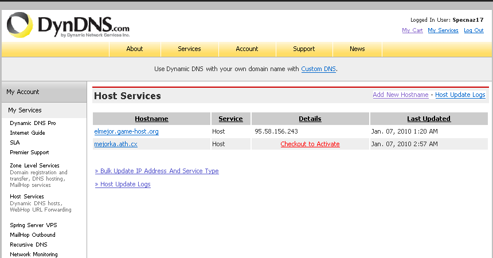The image size is (493, 258).
Task: Open the mejorka.ath.cx hostname
Action: click(x=116, y=144)
